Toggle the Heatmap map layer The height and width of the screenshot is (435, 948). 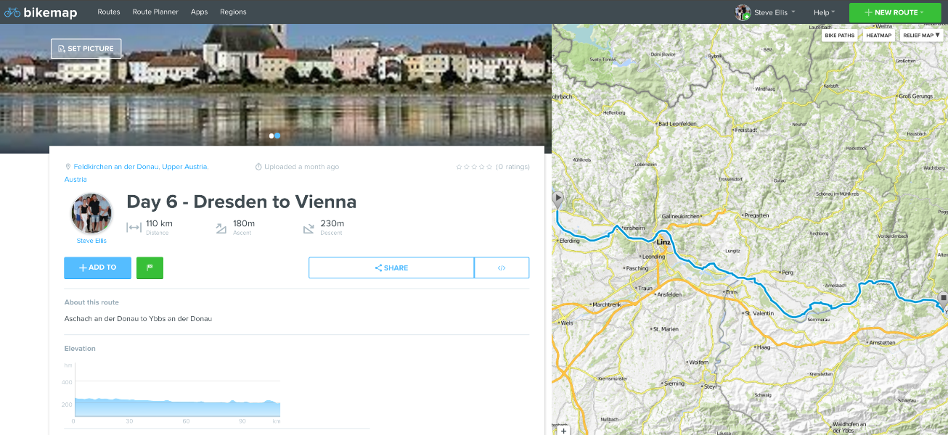coord(879,35)
